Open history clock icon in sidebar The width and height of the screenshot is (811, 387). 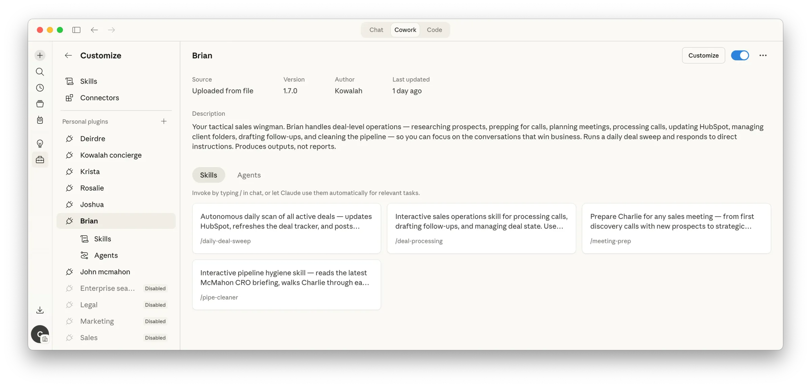[x=40, y=88]
